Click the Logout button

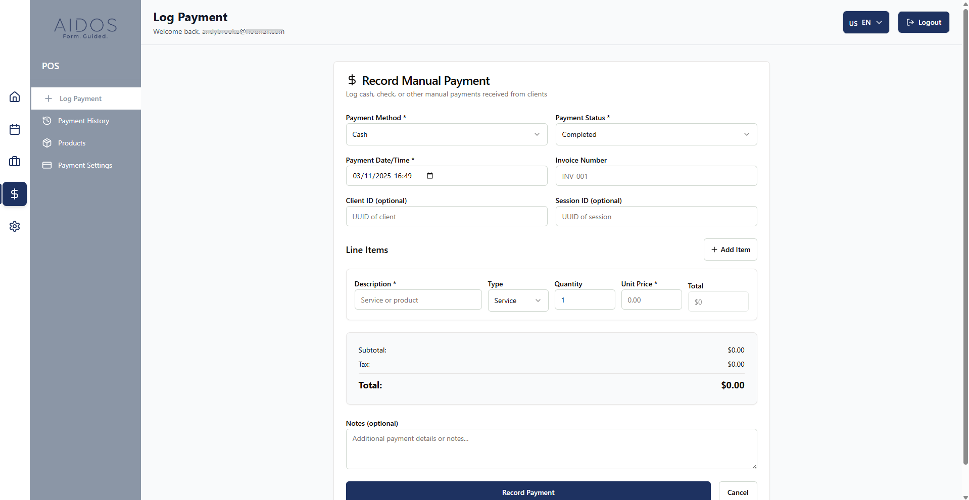coord(924,22)
